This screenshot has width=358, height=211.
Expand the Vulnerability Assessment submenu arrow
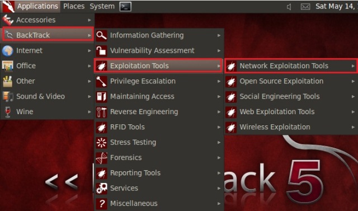click(219, 51)
